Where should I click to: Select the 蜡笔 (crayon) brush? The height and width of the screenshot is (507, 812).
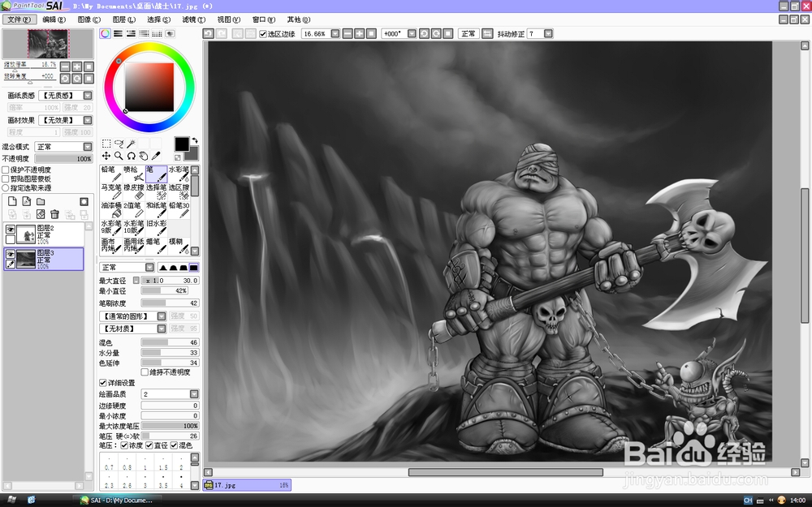(156, 246)
